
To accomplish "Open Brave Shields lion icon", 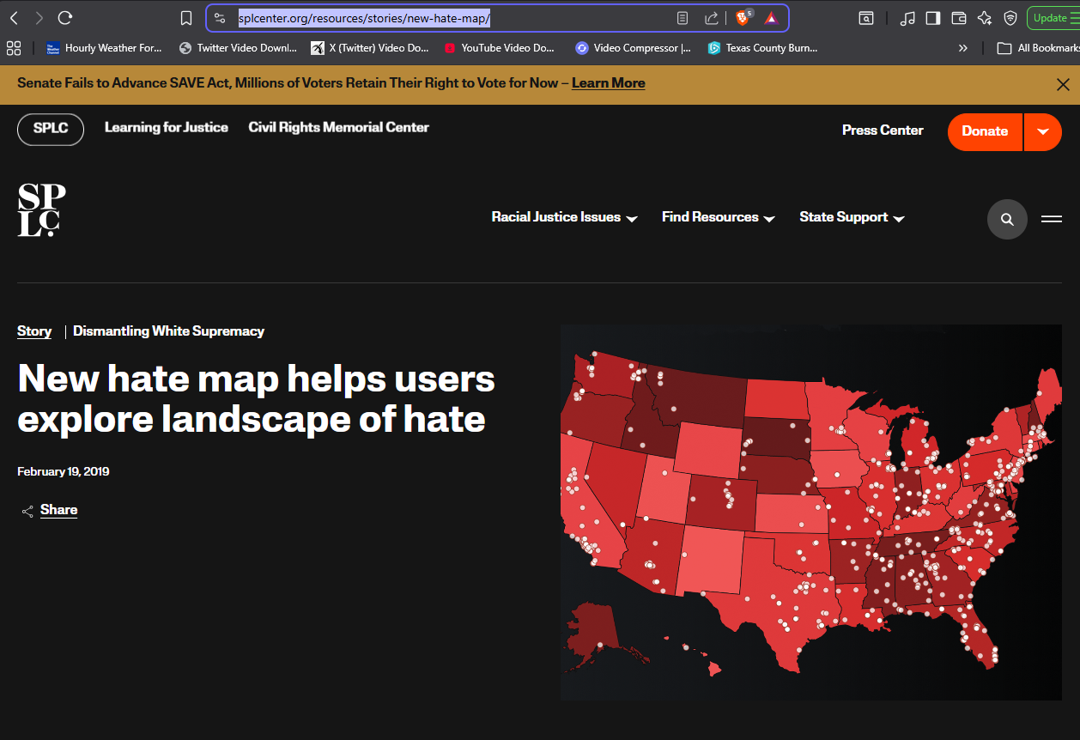I will (x=743, y=18).
